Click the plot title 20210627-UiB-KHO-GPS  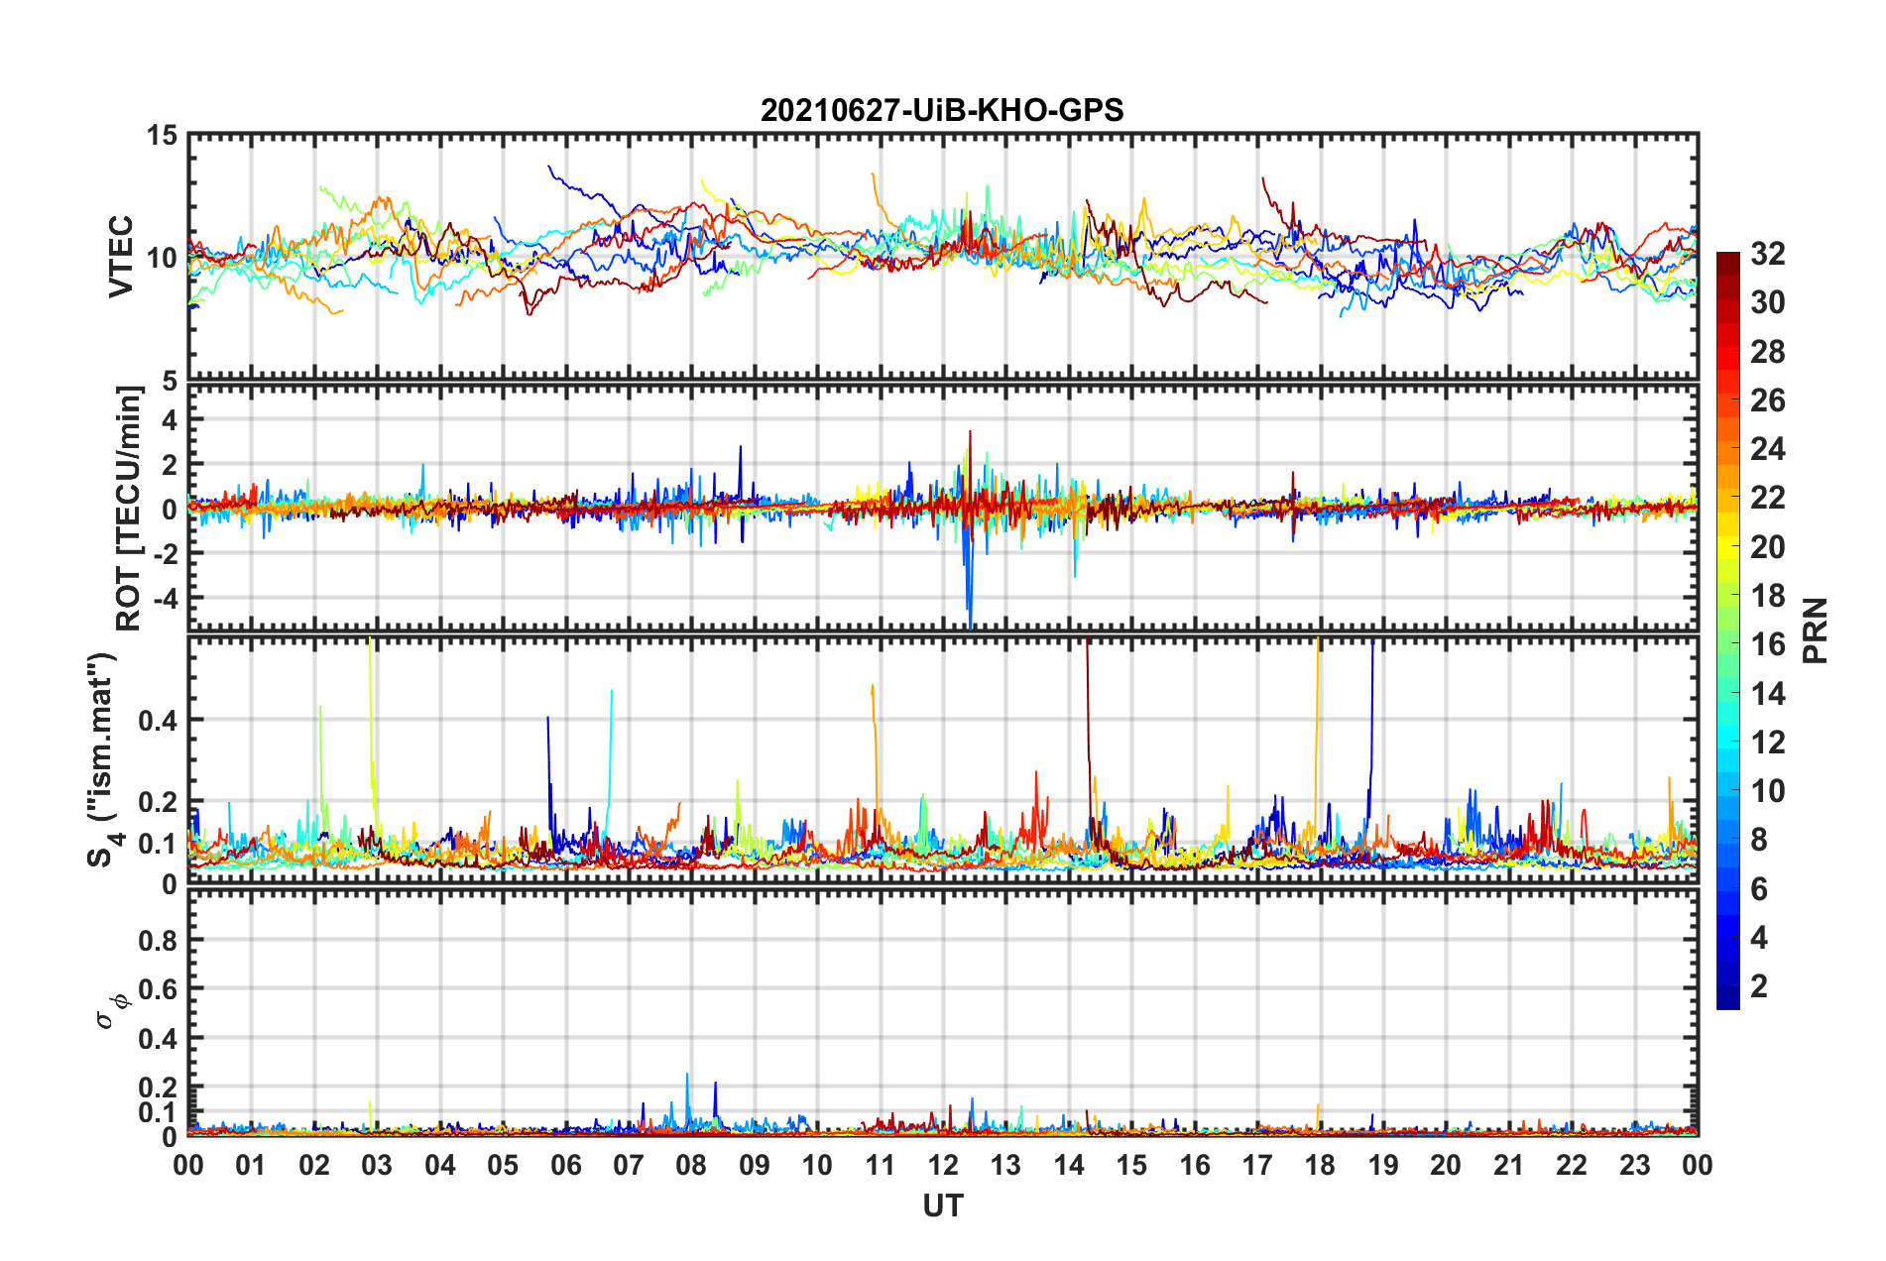[x=942, y=110]
